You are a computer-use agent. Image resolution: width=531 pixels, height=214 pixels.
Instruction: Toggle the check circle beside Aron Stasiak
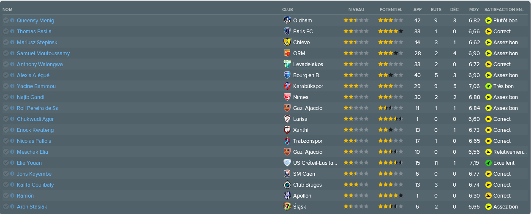5,206
